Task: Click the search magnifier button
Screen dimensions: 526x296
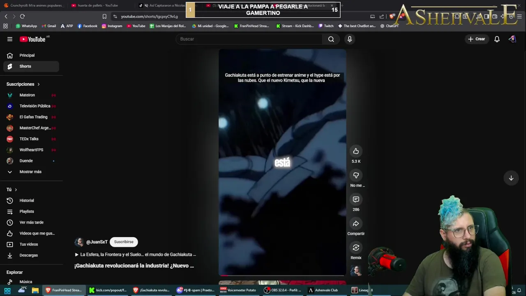Action: coord(331,39)
